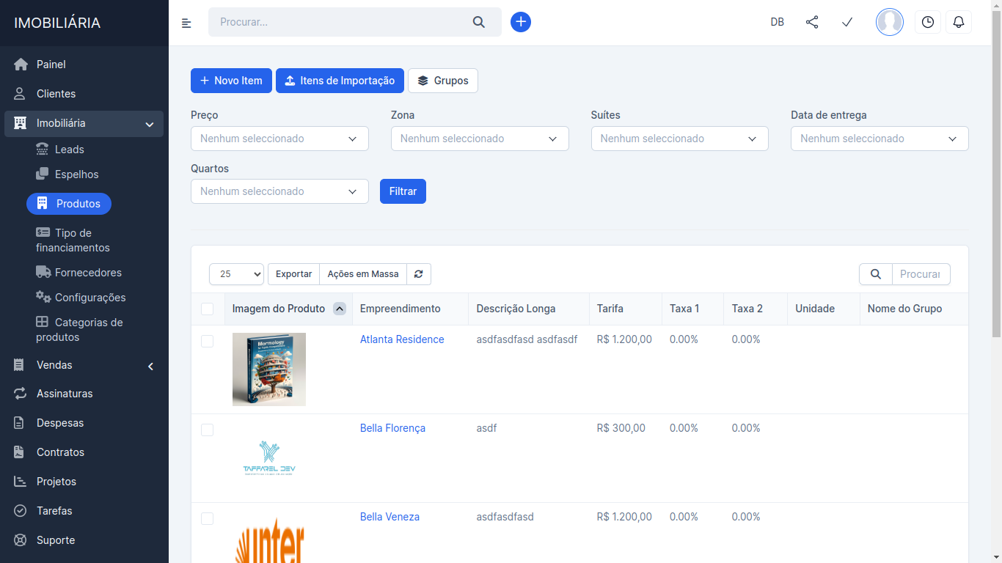Click the Atlanta Residence product thumbnail
Viewport: 1002px width, 563px height.
(269, 369)
